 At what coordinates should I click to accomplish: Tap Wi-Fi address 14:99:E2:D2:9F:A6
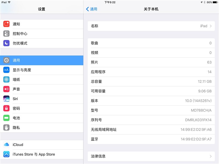click(x=196, y=130)
